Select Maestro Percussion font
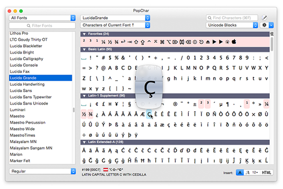283x189 pixels. (x=40, y=123)
